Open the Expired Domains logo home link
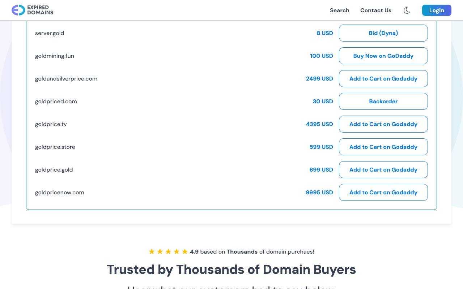This screenshot has width=463, height=289. 32,10
